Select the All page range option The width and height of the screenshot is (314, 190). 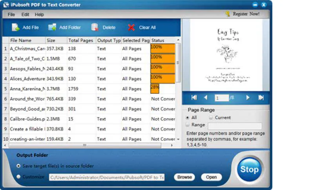(188, 118)
